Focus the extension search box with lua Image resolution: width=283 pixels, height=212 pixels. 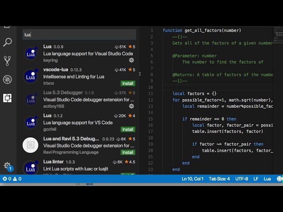pos(79,34)
